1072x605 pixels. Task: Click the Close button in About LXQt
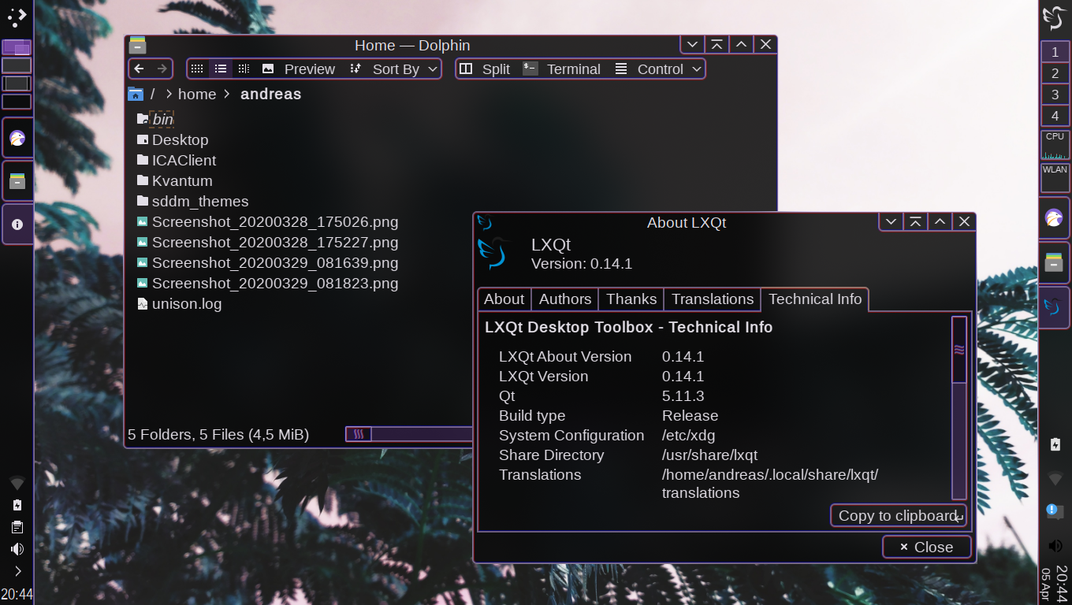926,547
